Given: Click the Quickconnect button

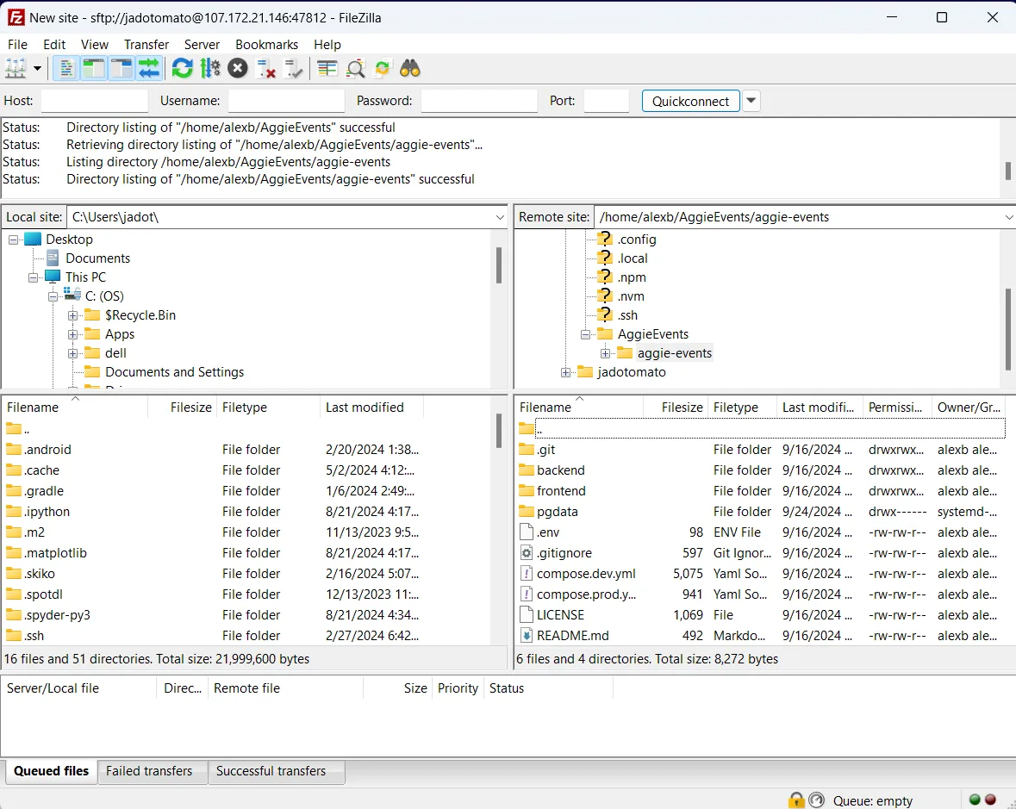Looking at the screenshot, I should click(x=690, y=101).
